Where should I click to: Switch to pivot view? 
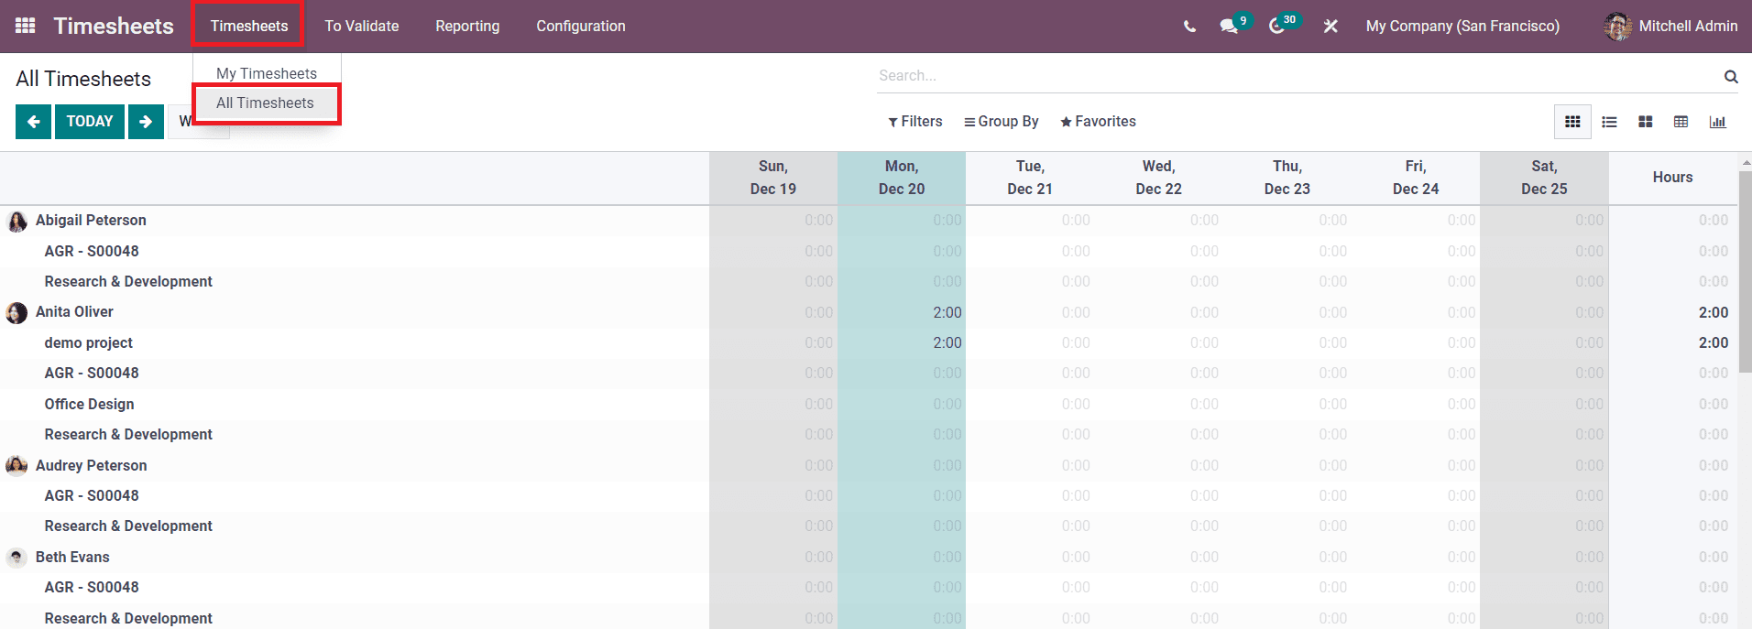click(x=1681, y=122)
